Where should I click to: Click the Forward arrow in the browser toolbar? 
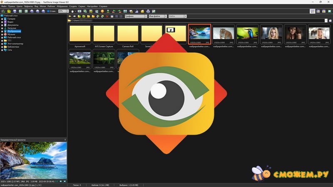coord(75,16)
